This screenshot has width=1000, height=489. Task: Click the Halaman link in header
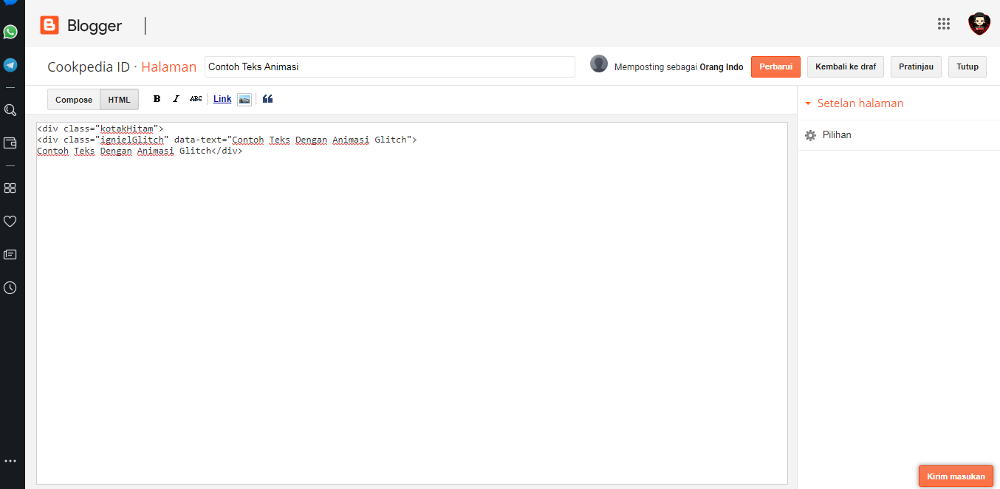coord(169,67)
